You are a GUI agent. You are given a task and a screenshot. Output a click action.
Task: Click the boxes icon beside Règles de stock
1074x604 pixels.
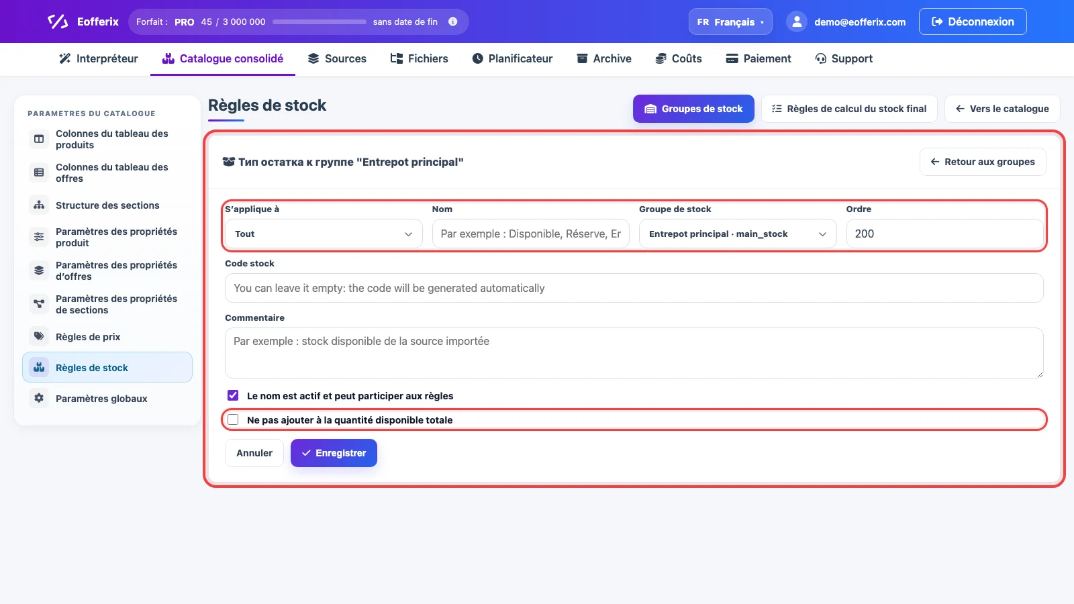coord(39,367)
